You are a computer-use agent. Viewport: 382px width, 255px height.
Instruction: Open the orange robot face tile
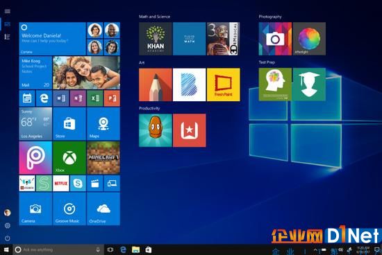[155, 130]
